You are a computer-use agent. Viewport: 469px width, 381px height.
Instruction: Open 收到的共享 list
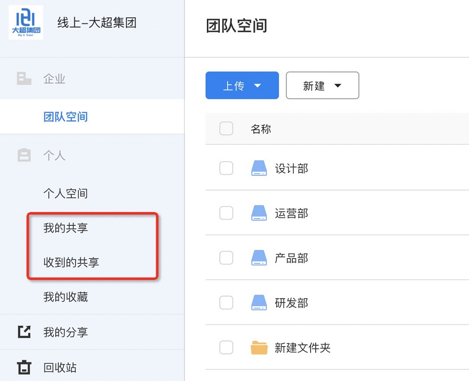pos(71,262)
